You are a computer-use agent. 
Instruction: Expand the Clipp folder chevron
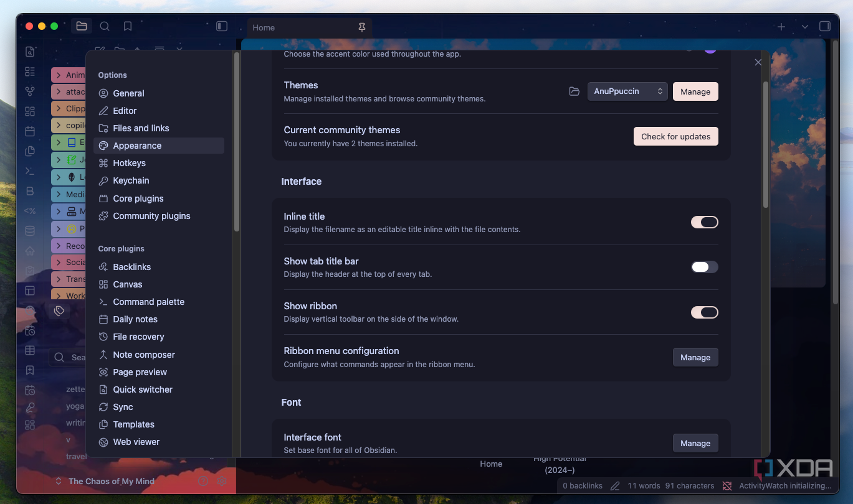(59, 108)
